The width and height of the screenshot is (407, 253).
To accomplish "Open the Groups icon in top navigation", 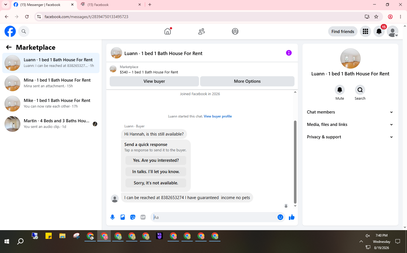I will 235,31.
